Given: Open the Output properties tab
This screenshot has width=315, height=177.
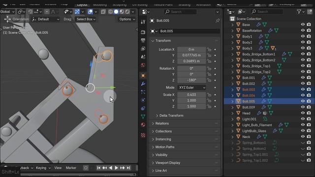Looking at the screenshot, I should [x=143, y=40].
